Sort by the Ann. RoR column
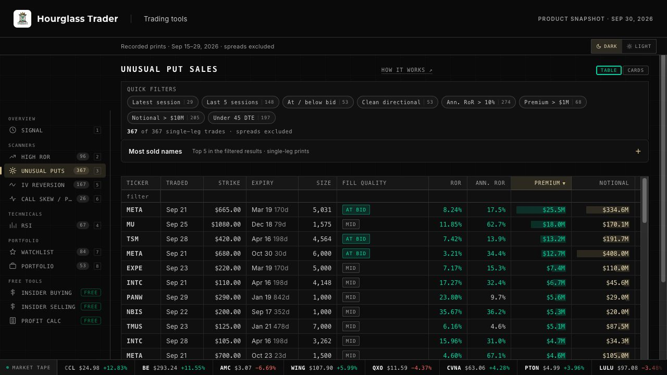The height and width of the screenshot is (375, 667). pyautogui.click(x=489, y=183)
